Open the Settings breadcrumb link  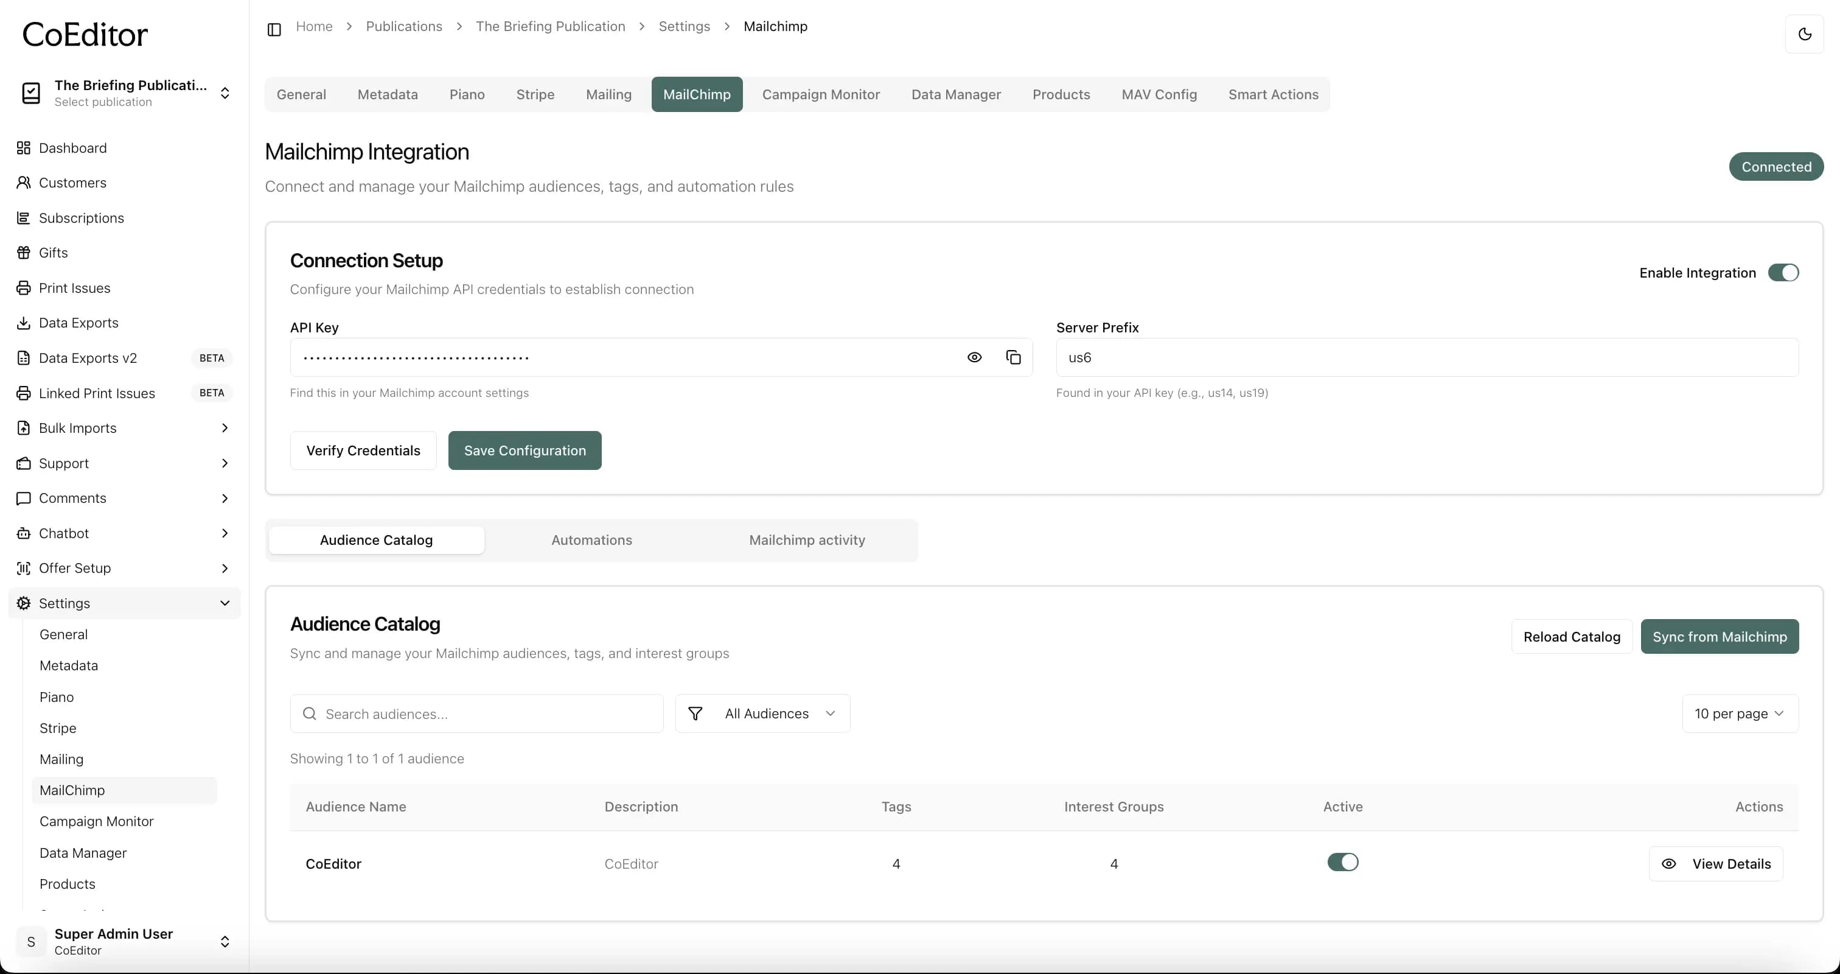click(683, 26)
